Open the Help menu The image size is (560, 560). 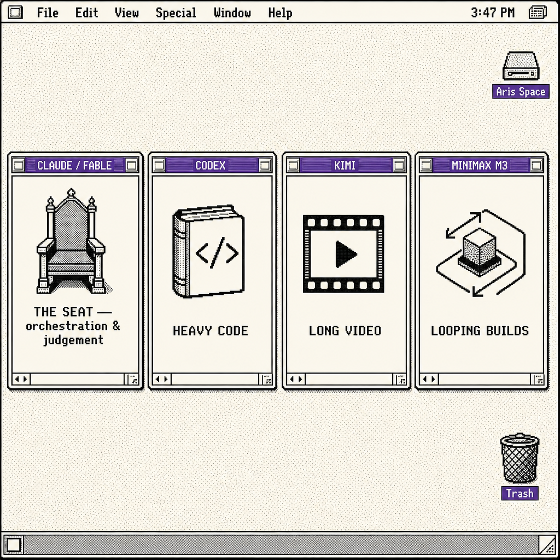280,13
